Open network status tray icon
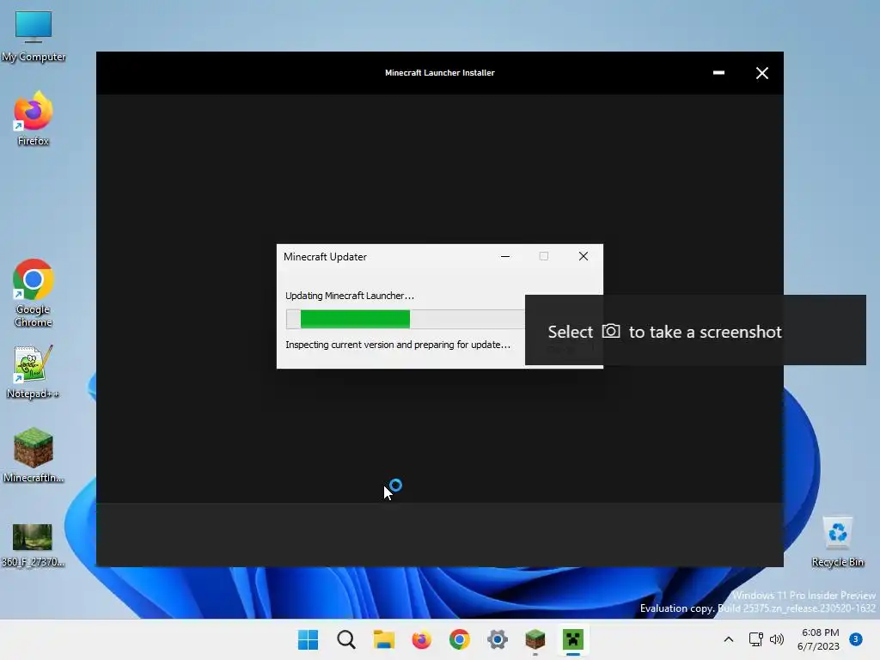Viewport: 880px width, 660px height. (755, 639)
